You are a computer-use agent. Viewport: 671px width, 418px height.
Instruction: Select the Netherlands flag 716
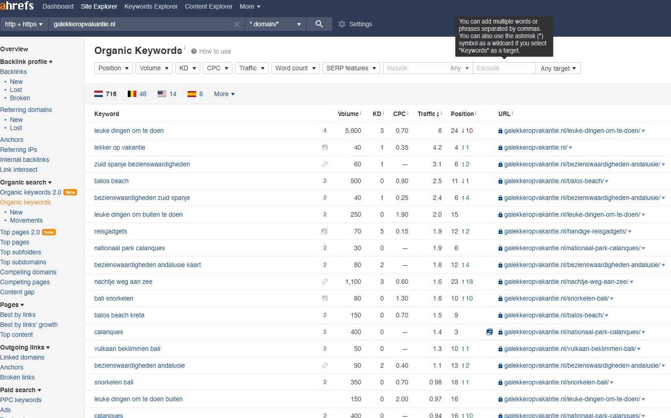point(105,94)
